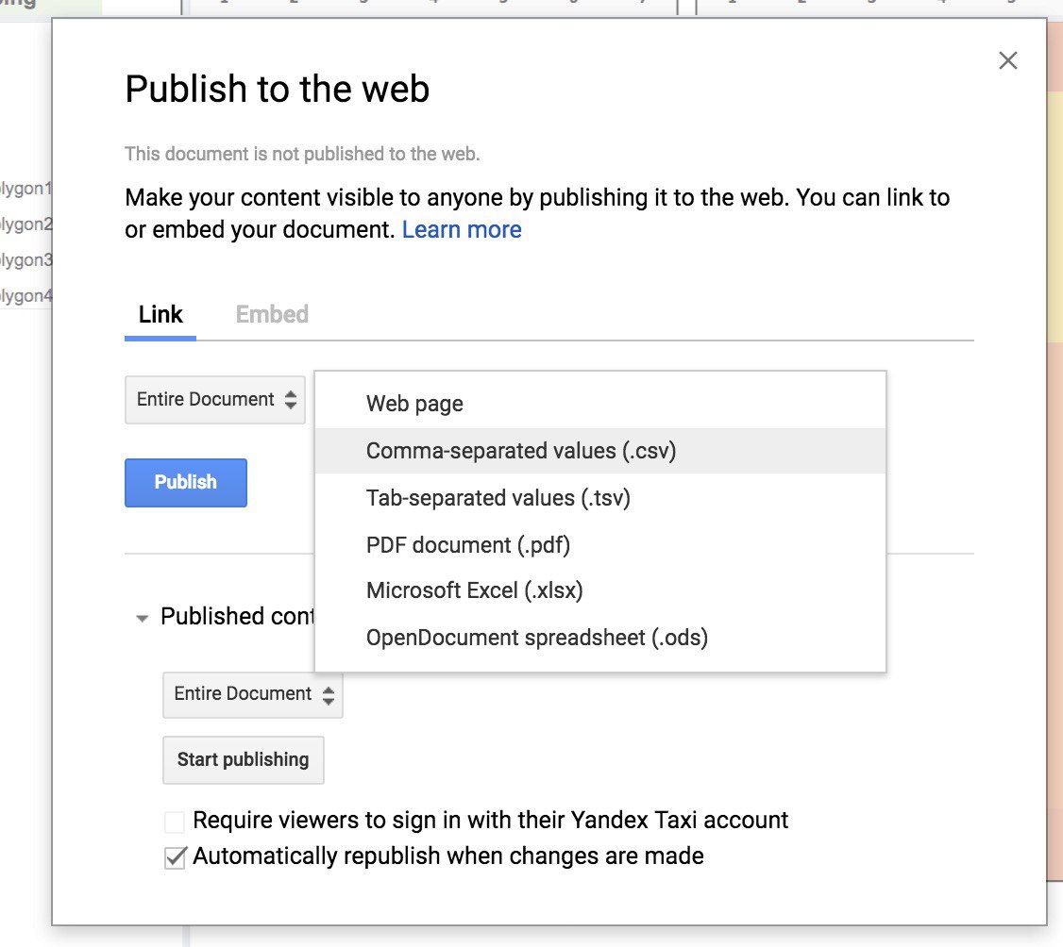Click the Polygon1 sheet item behind the dialog
The image size is (1063, 947).
coord(25,189)
